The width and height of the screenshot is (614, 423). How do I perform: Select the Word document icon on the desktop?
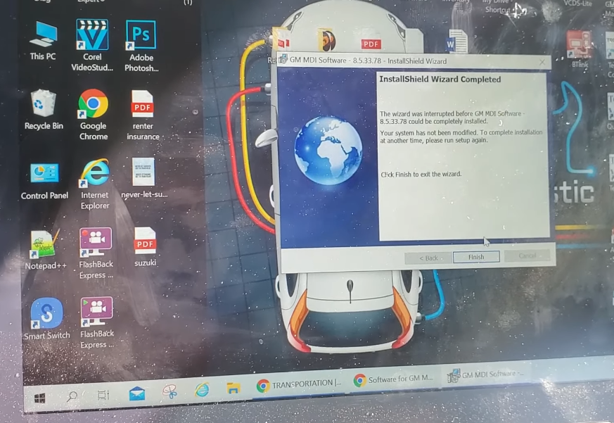pyautogui.click(x=456, y=41)
